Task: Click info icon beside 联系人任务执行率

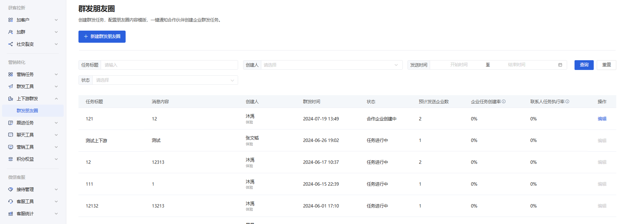Action: [x=567, y=102]
